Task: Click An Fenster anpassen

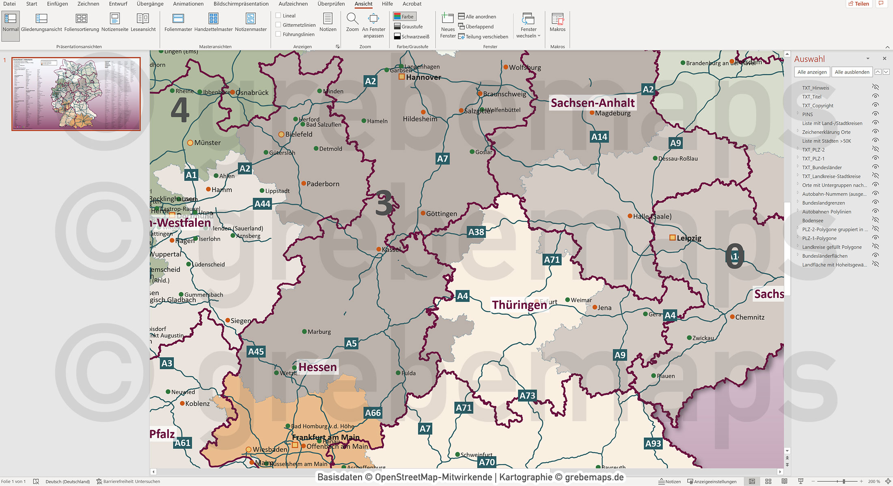Action: [x=373, y=24]
